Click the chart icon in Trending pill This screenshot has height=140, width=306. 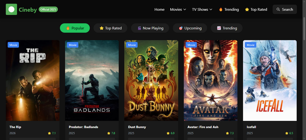coord(219,28)
